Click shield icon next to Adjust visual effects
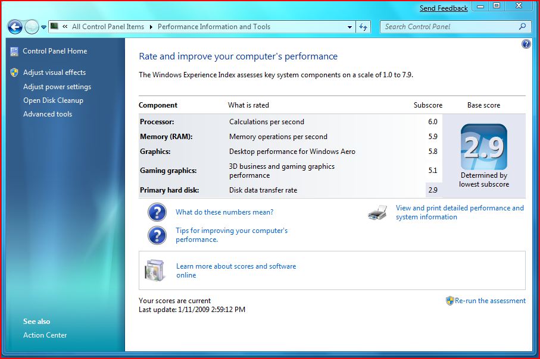Viewport: 540px width, 359px height. coord(14,73)
